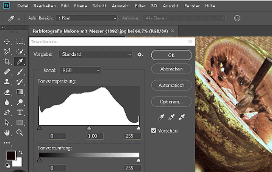Open the 3D menu
Image resolution: width=272 pixels, height=172 pixels.
(x=154, y=6)
